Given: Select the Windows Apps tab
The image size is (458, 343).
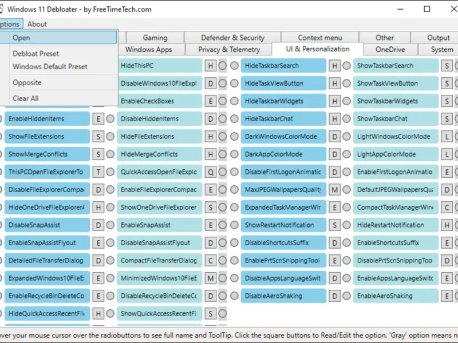Looking at the screenshot, I should tap(151, 49).
